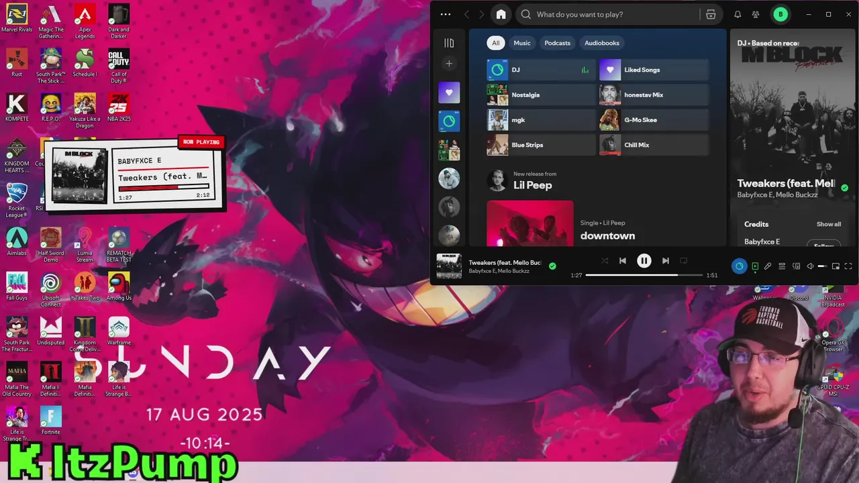Screen dimensions: 859x483
Task: Pause the current song
Action: [x=644, y=261]
